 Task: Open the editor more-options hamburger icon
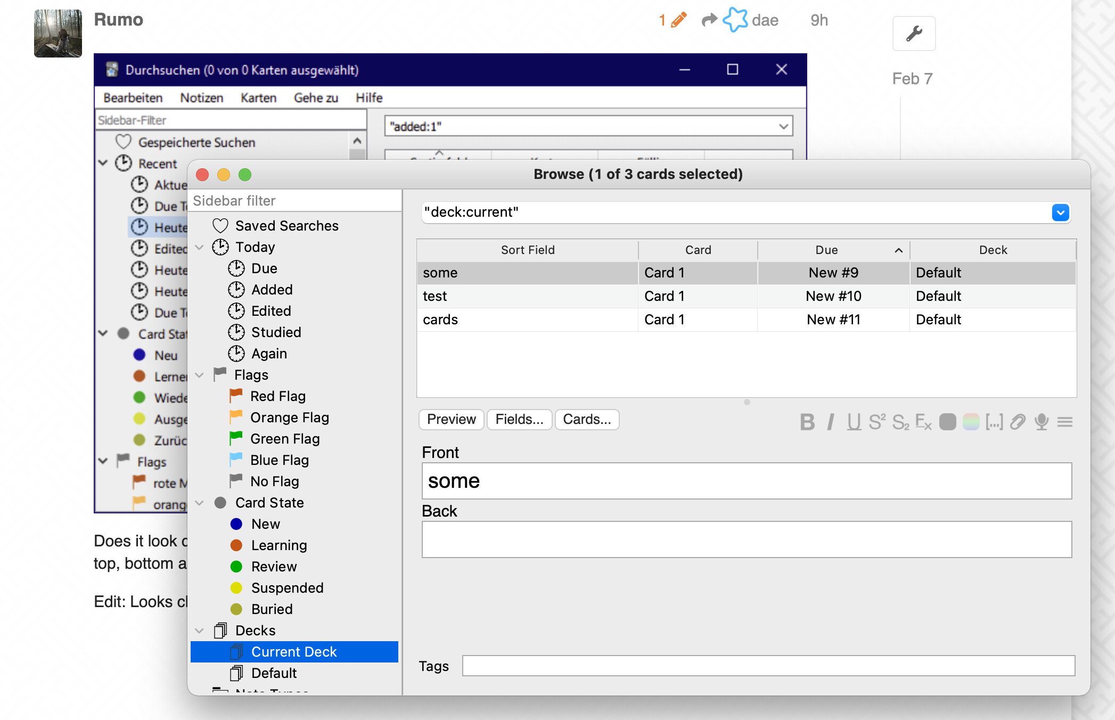pos(1065,422)
